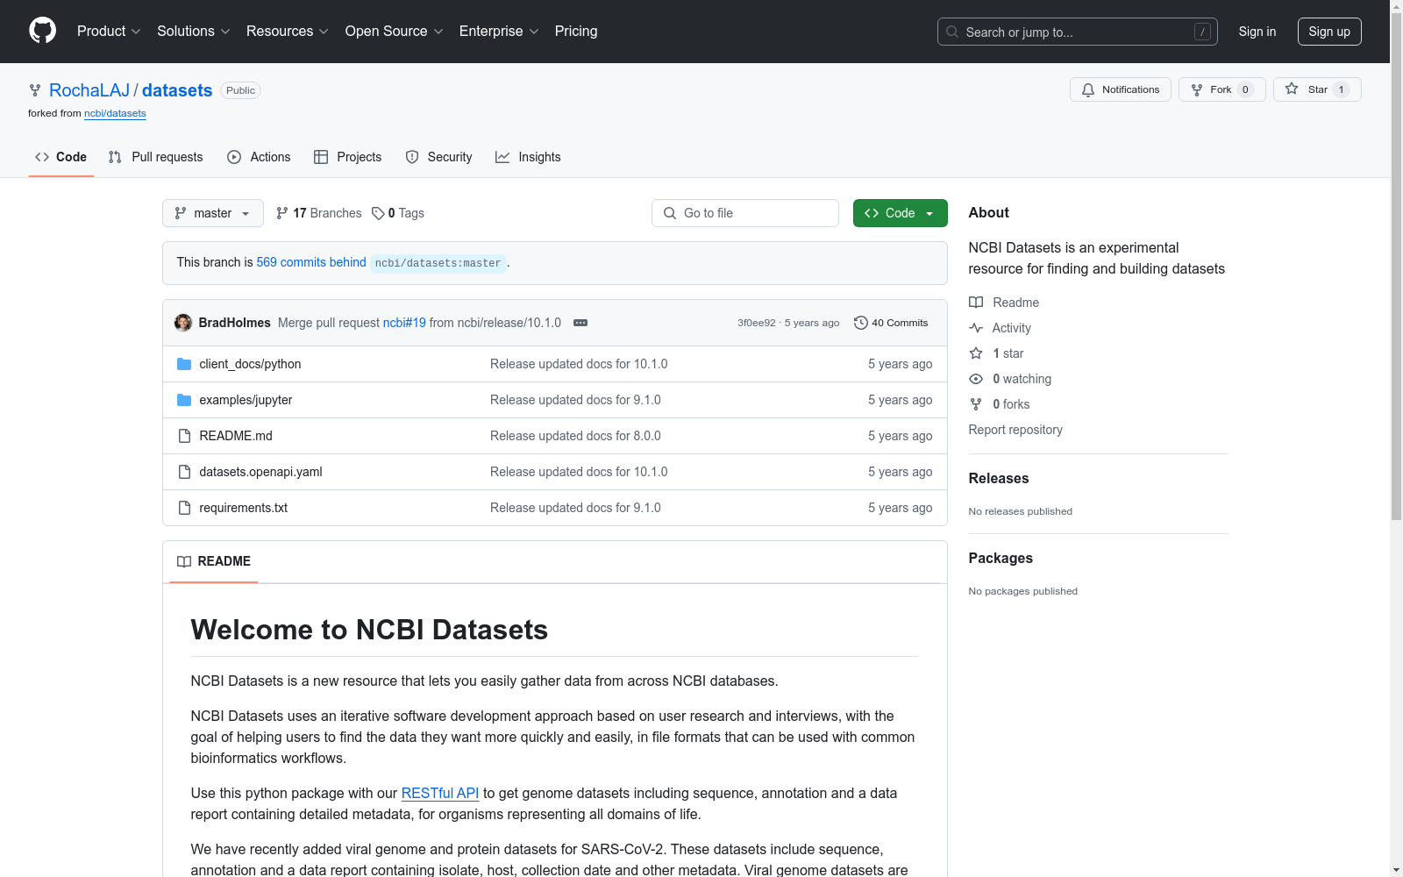Viewport: 1403px width, 877px height.
Task: Click the BradHolmes author name
Action: click(x=235, y=323)
